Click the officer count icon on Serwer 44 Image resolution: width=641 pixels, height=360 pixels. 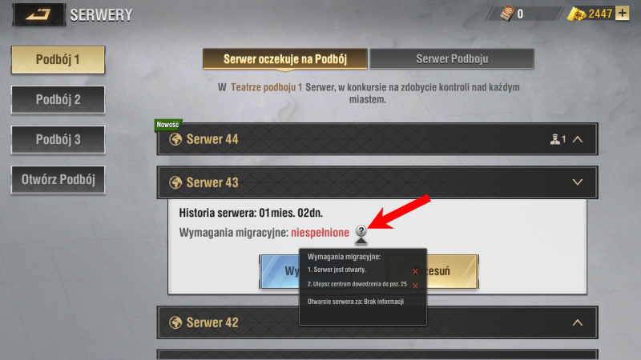[554, 139]
